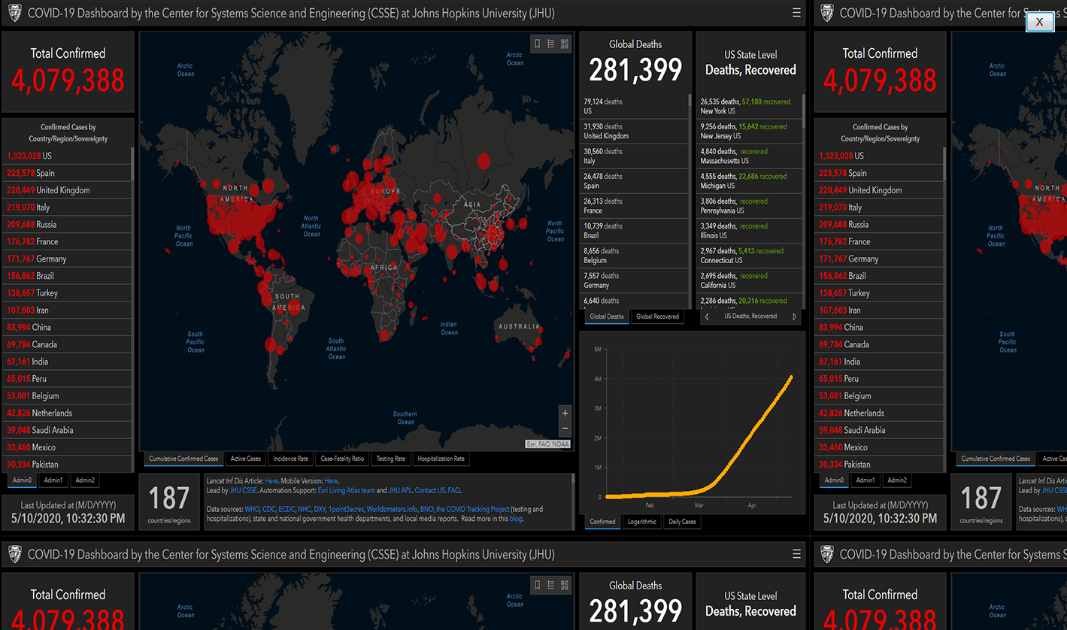Select Admin2 tab in upper-left dashboard
The image size is (1067, 630).
85,480
